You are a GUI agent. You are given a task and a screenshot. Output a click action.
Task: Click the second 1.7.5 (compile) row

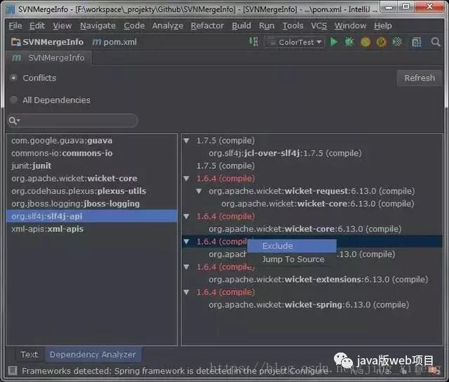(x=225, y=165)
